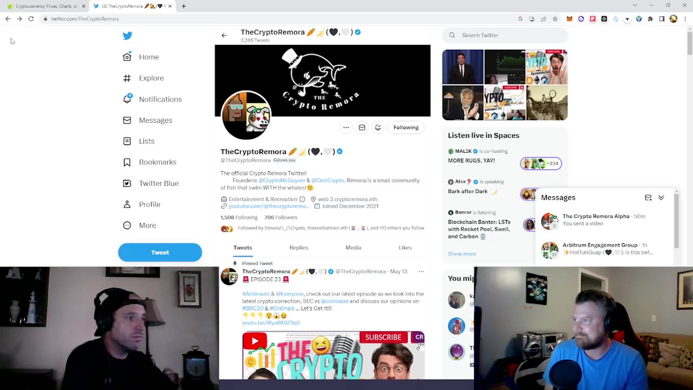693x390 pixels.
Task: Open the first media thumbnail, top-left in the media grid
Action: click(463, 67)
